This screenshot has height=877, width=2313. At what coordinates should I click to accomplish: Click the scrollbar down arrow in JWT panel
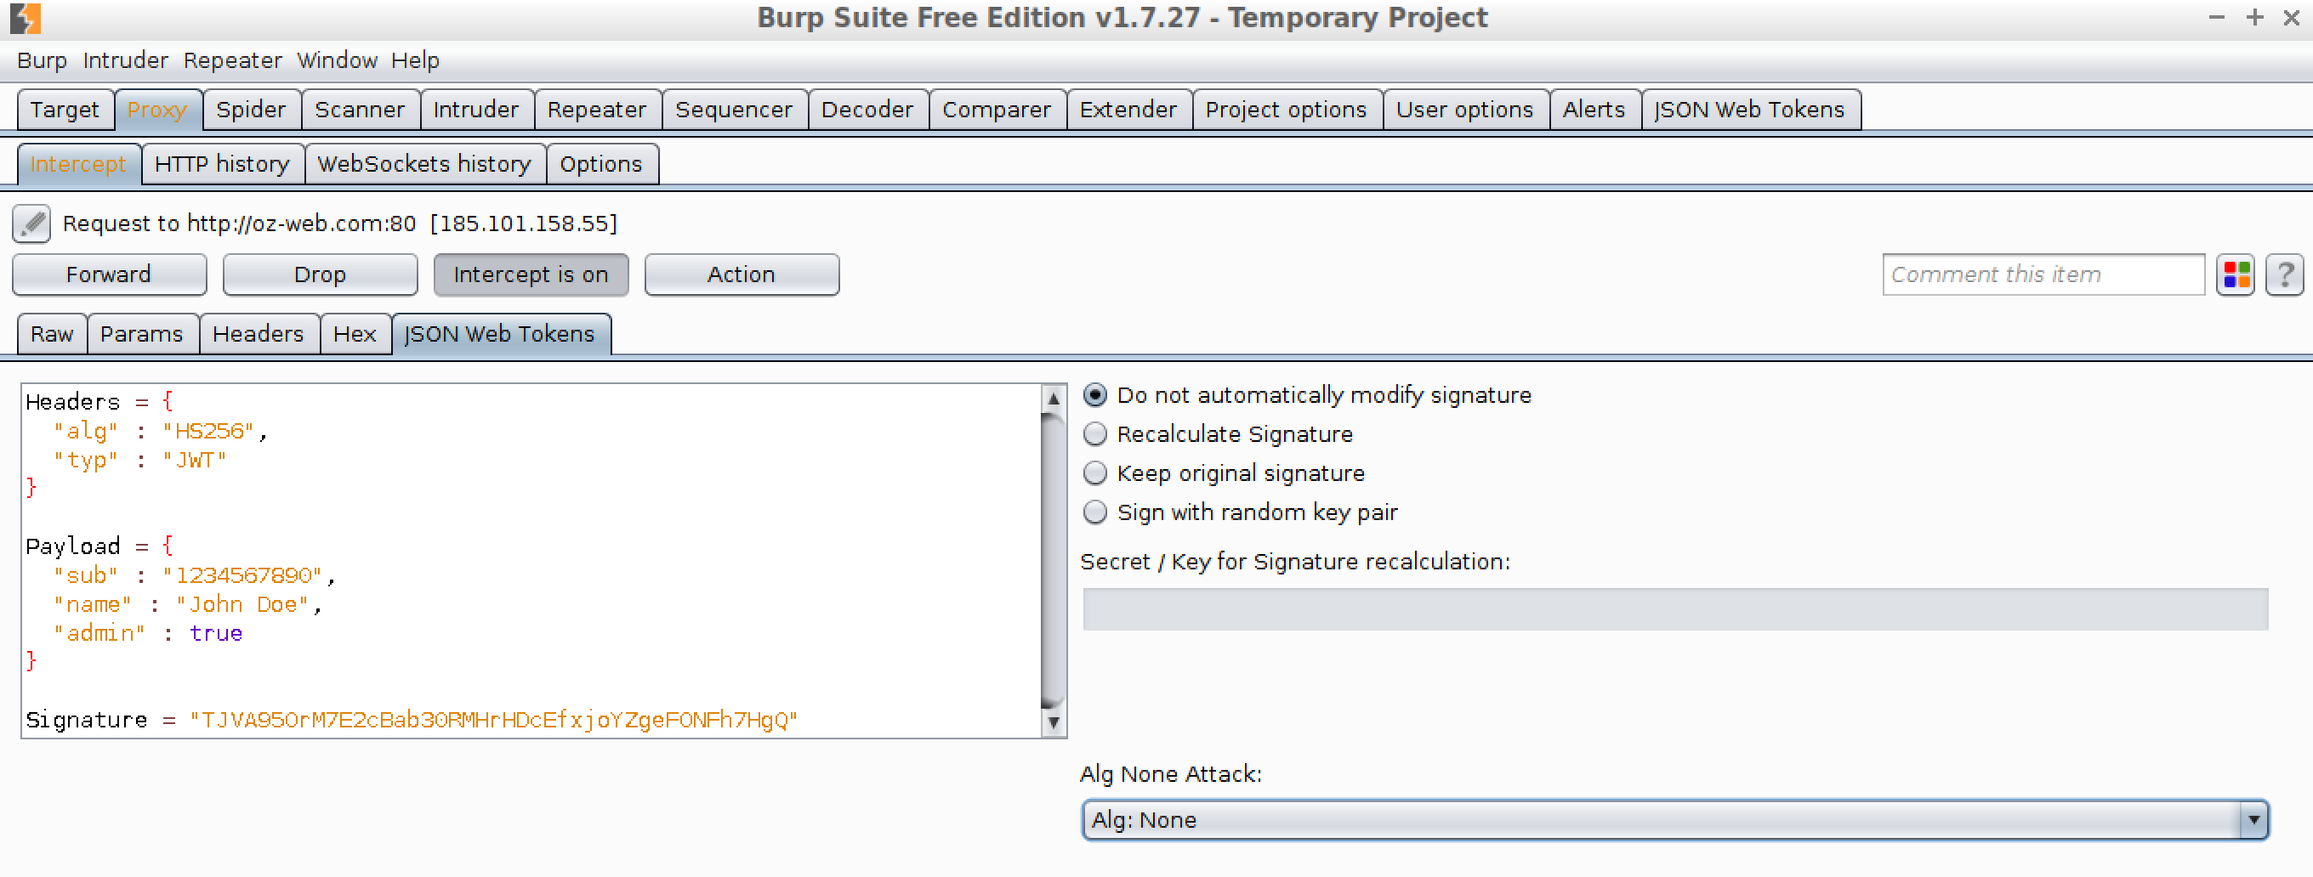pos(1054,721)
